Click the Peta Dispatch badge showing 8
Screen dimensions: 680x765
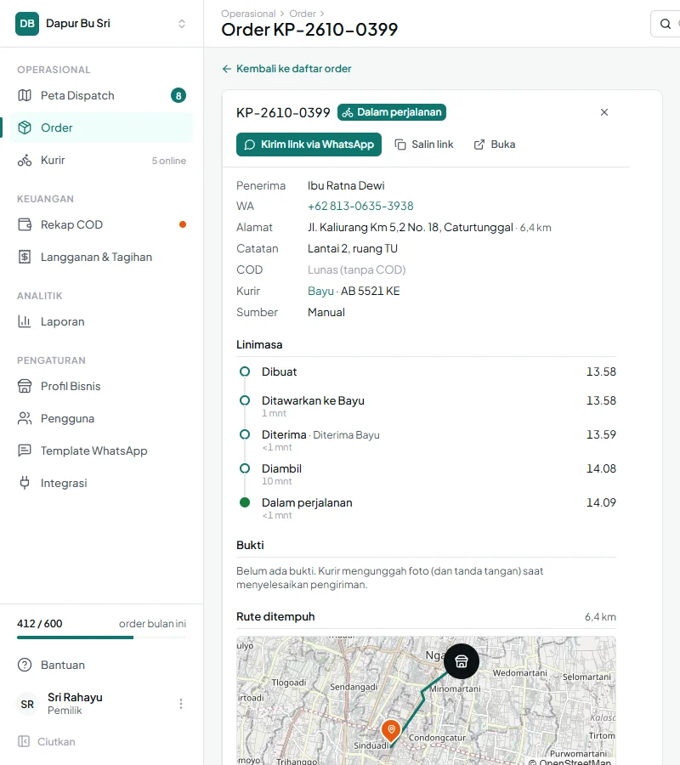pos(178,95)
